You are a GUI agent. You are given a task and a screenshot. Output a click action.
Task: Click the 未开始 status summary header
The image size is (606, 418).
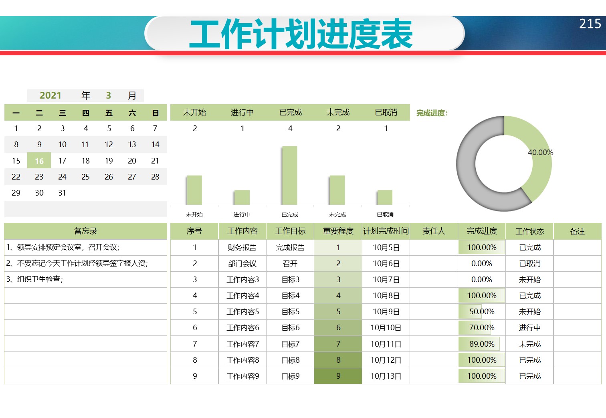pyautogui.click(x=194, y=113)
